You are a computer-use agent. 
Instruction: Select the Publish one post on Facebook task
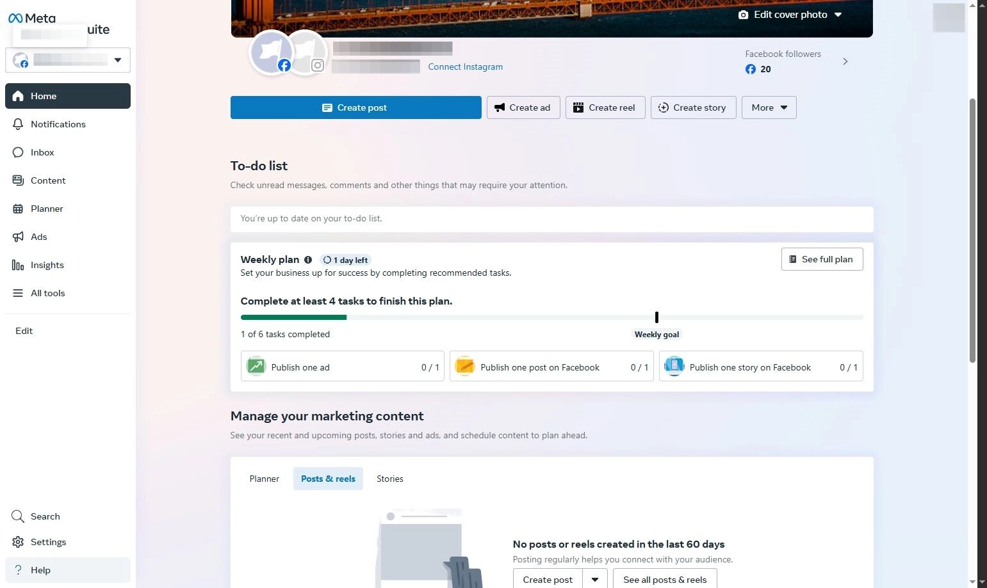tap(551, 367)
